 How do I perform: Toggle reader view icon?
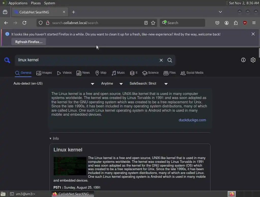146,23
